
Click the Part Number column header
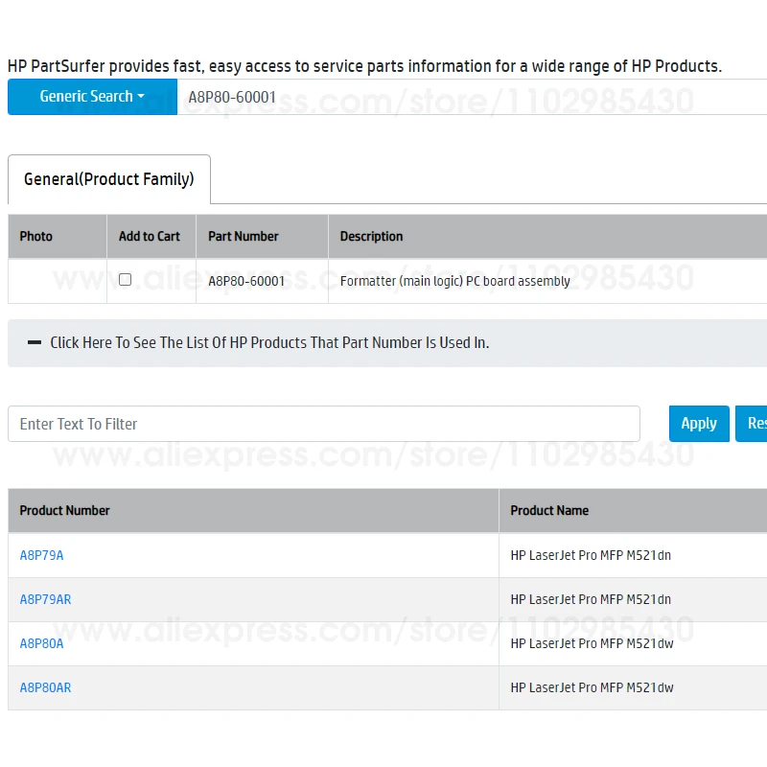pos(244,236)
